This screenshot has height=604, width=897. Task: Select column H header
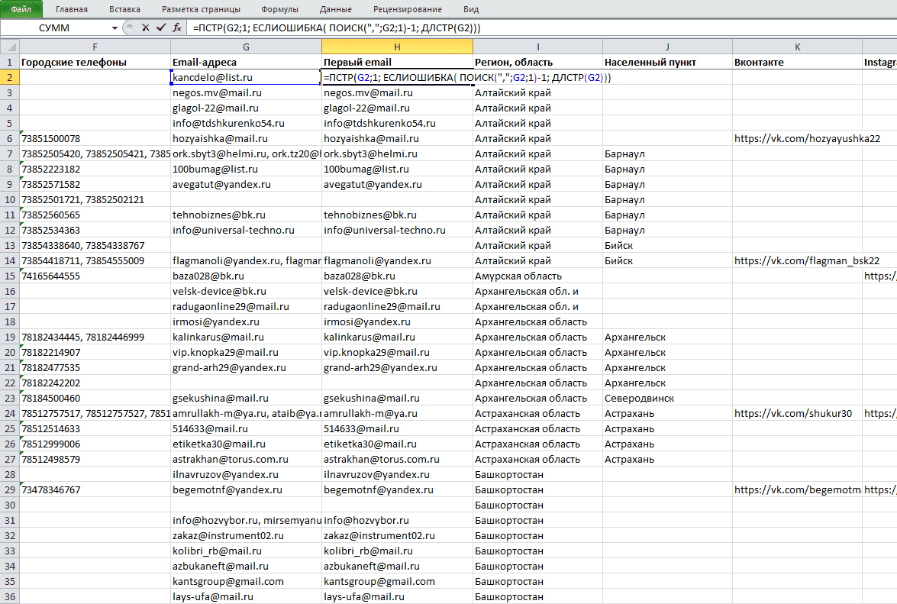click(x=397, y=47)
